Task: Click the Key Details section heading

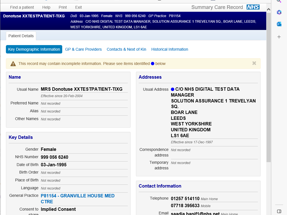Action: coord(21,137)
